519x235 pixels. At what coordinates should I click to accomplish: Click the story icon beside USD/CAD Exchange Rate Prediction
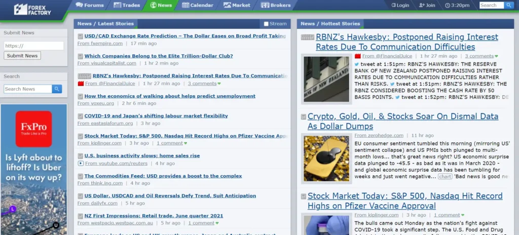click(x=80, y=36)
